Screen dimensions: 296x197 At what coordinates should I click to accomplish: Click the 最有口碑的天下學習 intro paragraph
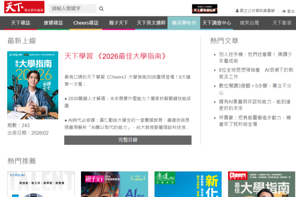click(x=127, y=80)
